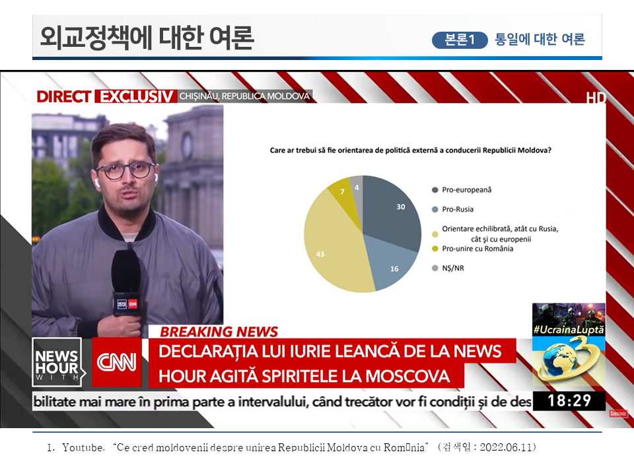
Task: Click the NȘ/NR legend label
Action: [453, 269]
